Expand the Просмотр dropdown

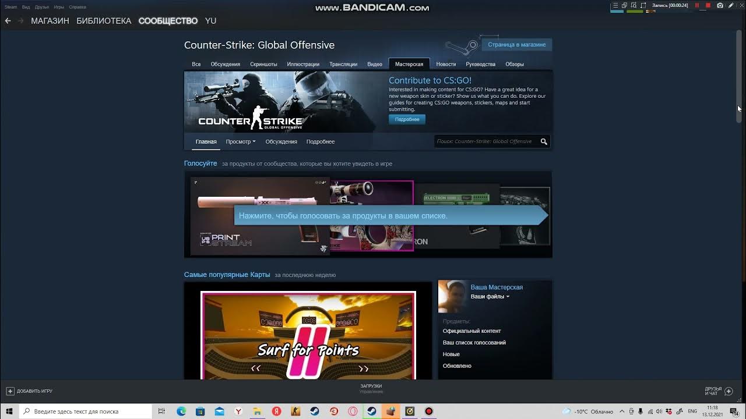coord(241,141)
